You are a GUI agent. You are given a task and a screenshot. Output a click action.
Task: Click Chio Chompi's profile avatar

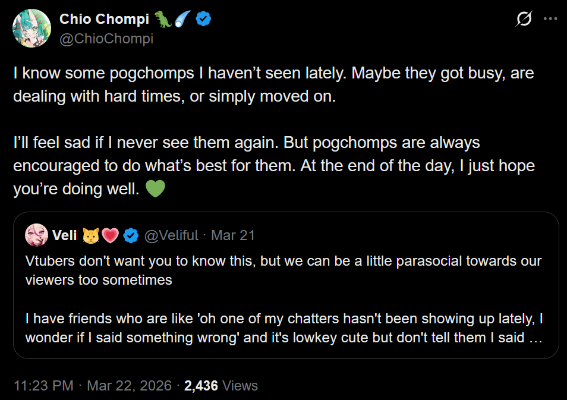[x=31, y=29]
